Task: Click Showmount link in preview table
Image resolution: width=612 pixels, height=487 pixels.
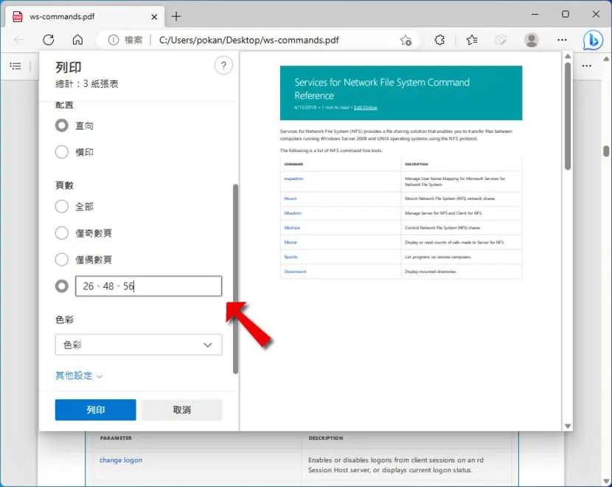Action: tap(295, 272)
